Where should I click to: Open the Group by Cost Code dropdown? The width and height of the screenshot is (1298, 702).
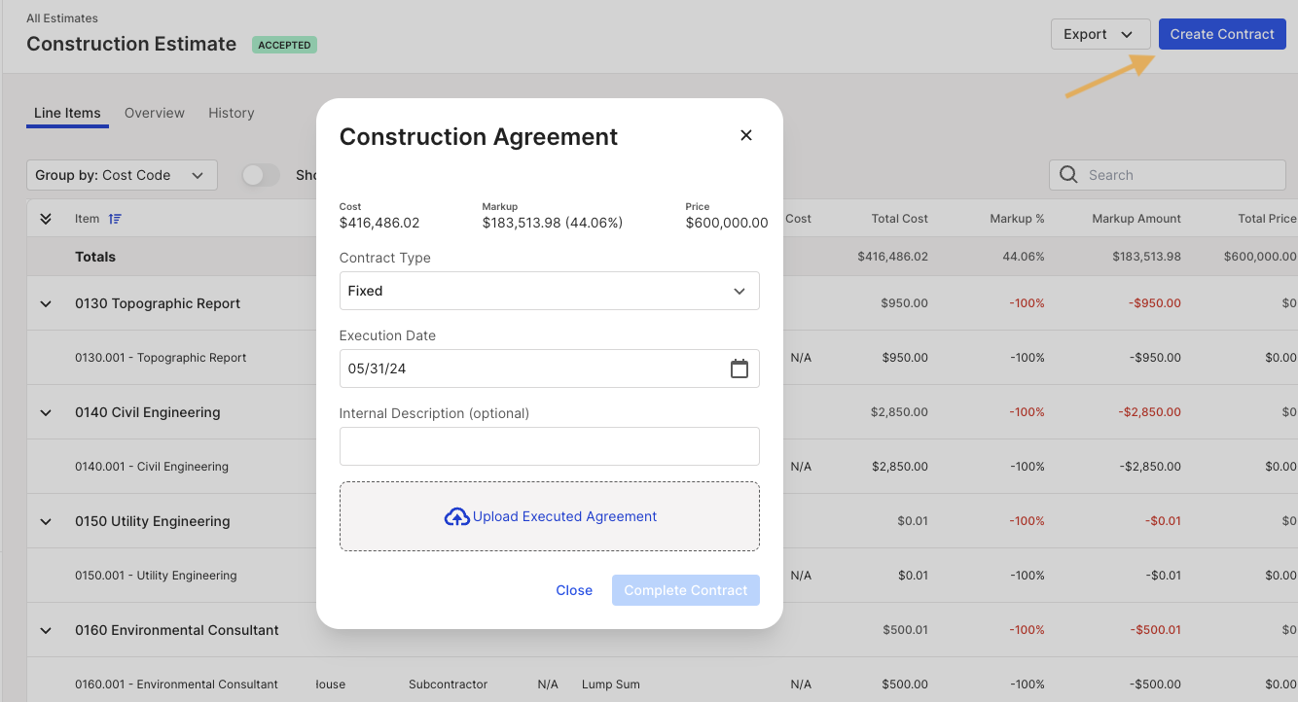[121, 175]
